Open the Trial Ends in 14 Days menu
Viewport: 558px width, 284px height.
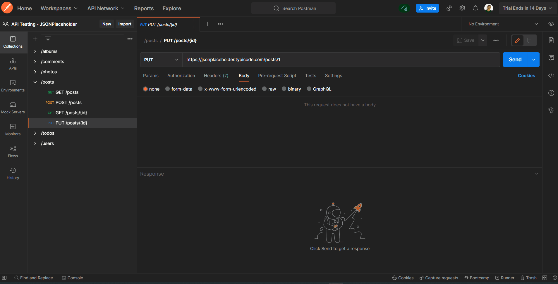[x=527, y=8]
